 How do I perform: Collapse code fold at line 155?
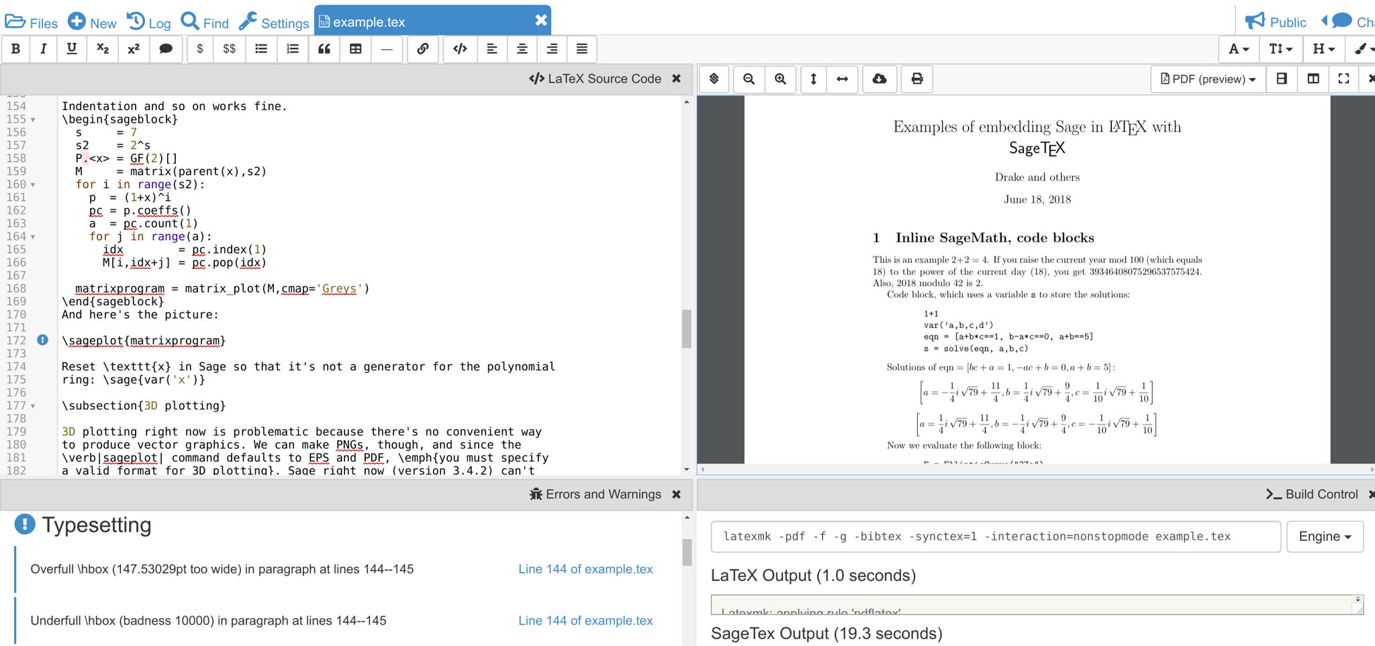pyautogui.click(x=33, y=119)
